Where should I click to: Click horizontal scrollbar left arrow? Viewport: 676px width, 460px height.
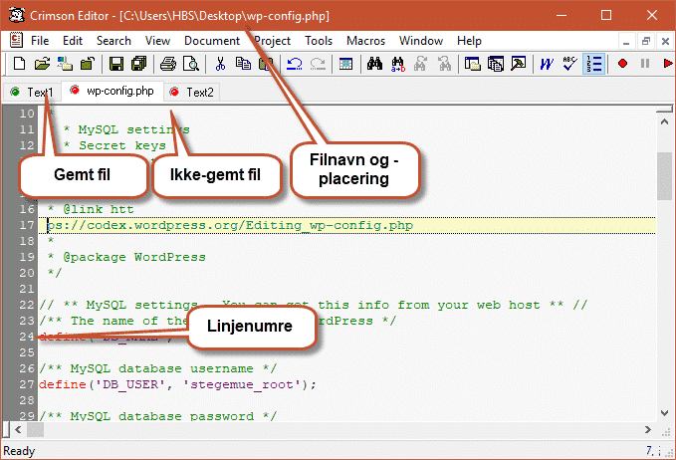(x=18, y=429)
